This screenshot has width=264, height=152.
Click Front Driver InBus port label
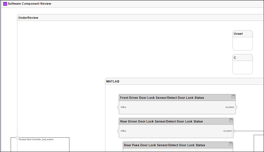[x=124, y=107]
